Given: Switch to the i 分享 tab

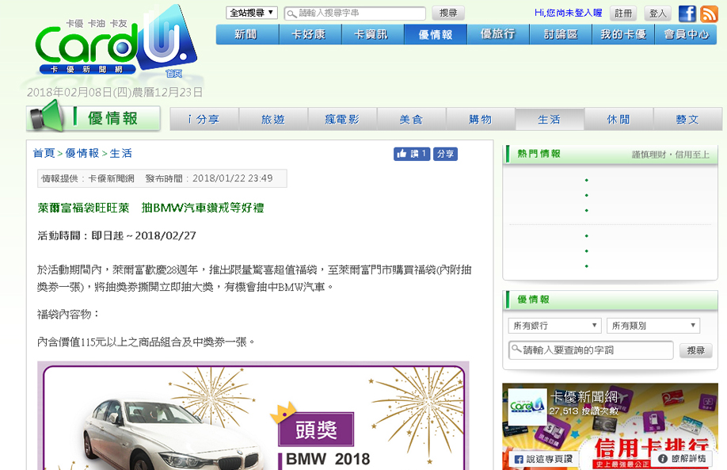Looking at the screenshot, I should tap(204, 119).
